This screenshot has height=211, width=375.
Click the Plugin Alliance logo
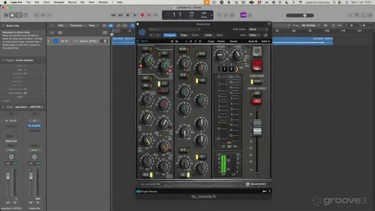pyautogui.click(x=146, y=192)
